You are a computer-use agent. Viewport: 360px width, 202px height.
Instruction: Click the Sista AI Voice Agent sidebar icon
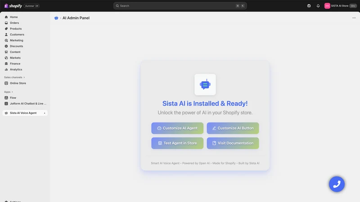point(6,113)
